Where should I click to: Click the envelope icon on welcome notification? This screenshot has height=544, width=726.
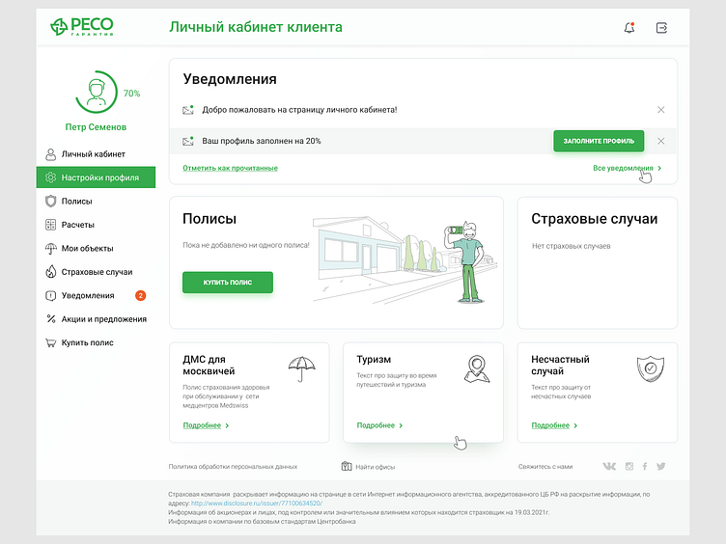188,110
